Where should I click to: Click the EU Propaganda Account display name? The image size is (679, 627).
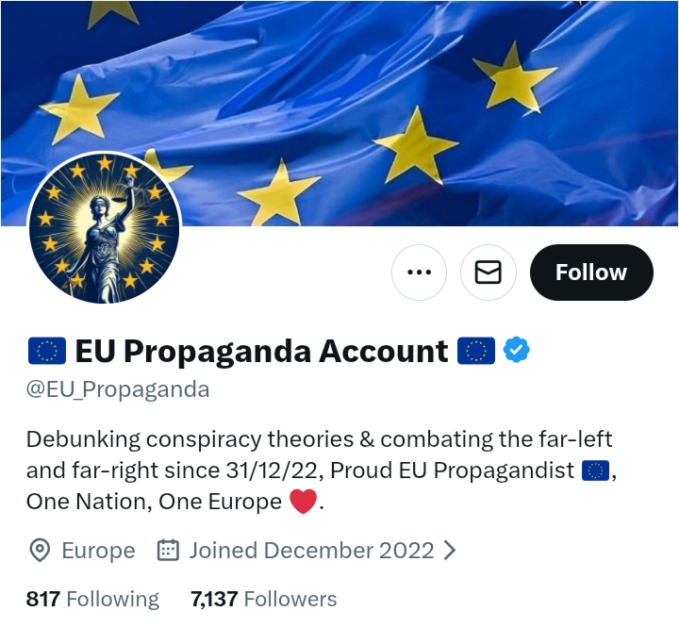pyautogui.click(x=261, y=351)
